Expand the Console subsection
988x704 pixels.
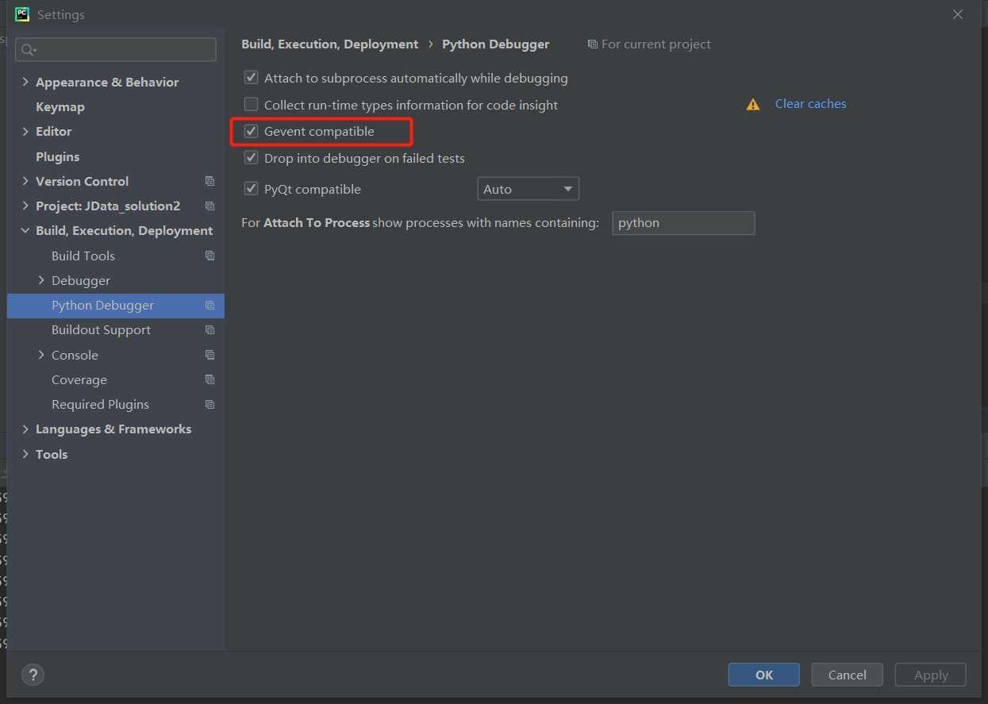tap(41, 355)
